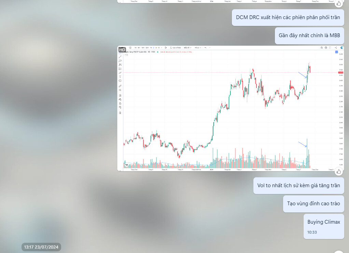Toggle hide drawings eye icon
The width and height of the screenshot is (349, 253).
point(120,107)
